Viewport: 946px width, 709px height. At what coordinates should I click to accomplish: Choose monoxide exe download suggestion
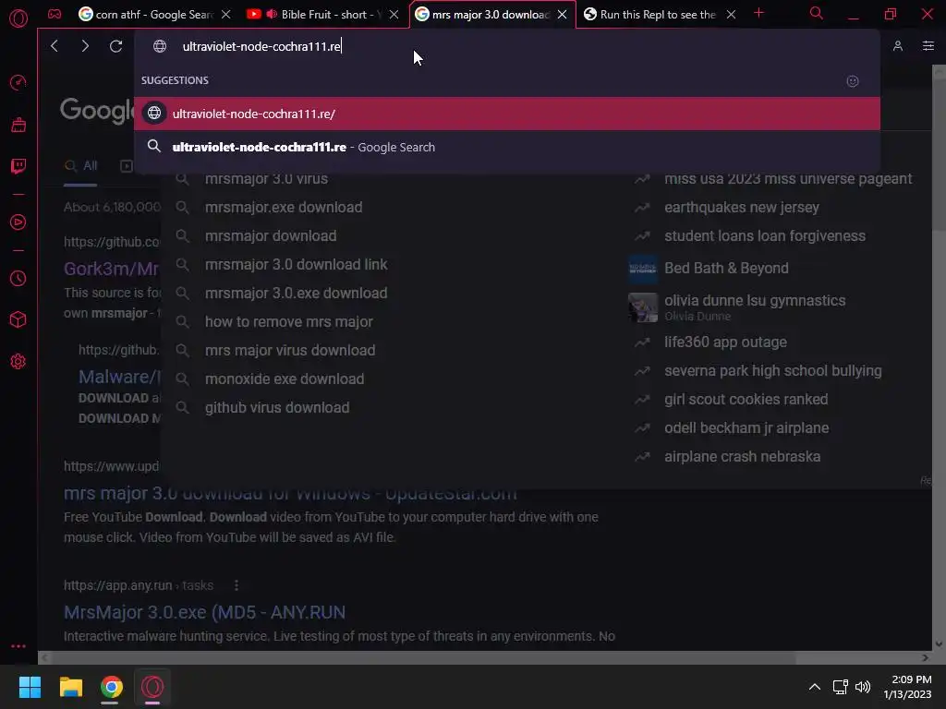pyautogui.click(x=285, y=379)
